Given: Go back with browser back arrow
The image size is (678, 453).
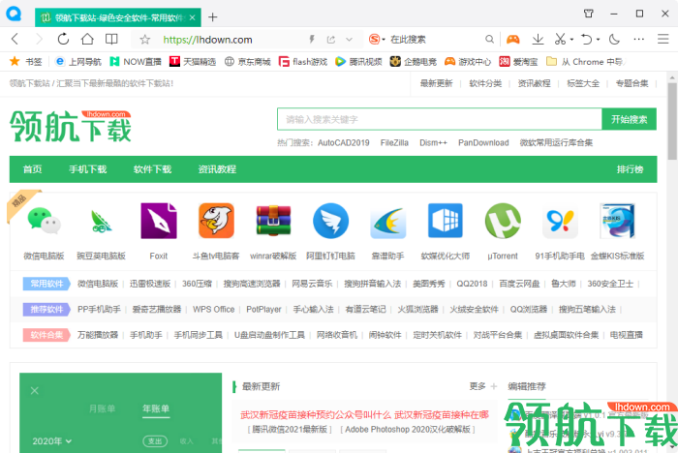Looking at the screenshot, I should click(x=15, y=40).
